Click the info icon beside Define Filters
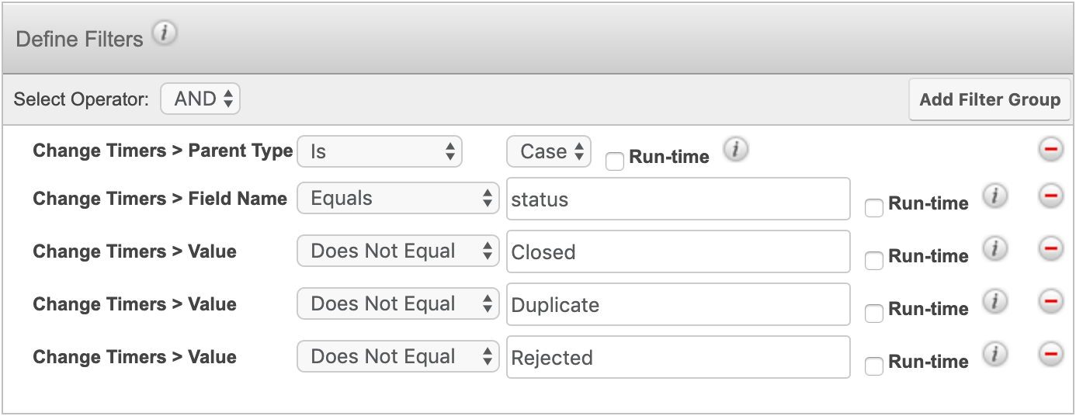1076x416 pixels. click(165, 35)
